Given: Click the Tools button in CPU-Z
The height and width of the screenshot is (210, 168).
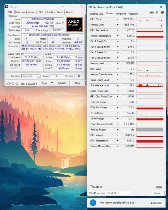Looking at the screenshot, I should (x=45, y=83).
